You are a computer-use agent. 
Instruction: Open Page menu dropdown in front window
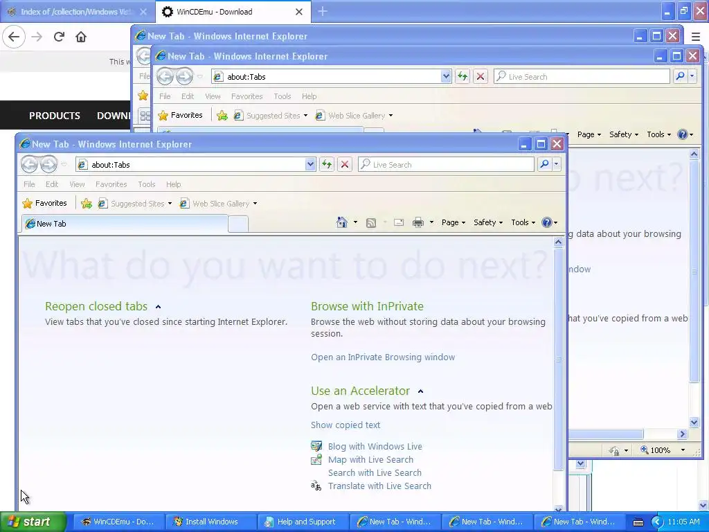point(454,222)
